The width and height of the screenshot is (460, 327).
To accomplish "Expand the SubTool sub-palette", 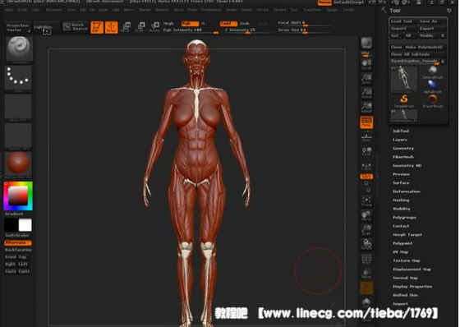I will (401, 131).
